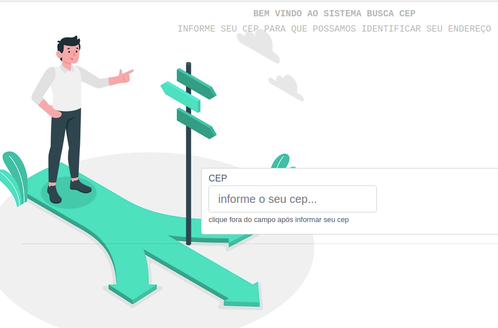This screenshot has width=498, height=328.
Task: Select the light green middle signpost sign
Action: 181,96
